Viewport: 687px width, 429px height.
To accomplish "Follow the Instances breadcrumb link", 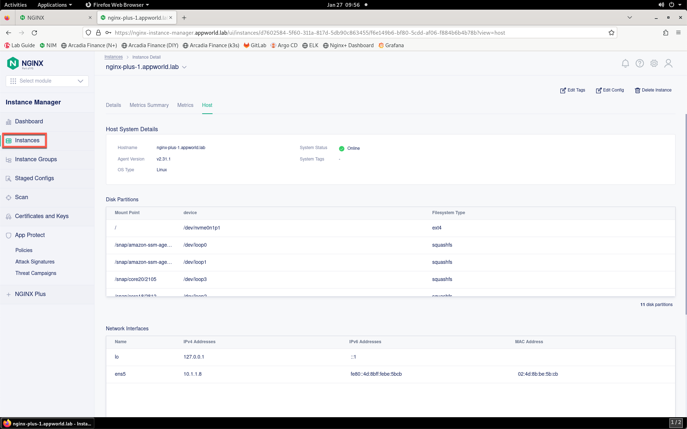I will coord(113,57).
